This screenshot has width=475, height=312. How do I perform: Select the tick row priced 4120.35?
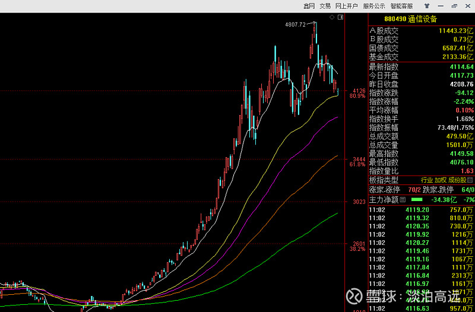(422, 227)
